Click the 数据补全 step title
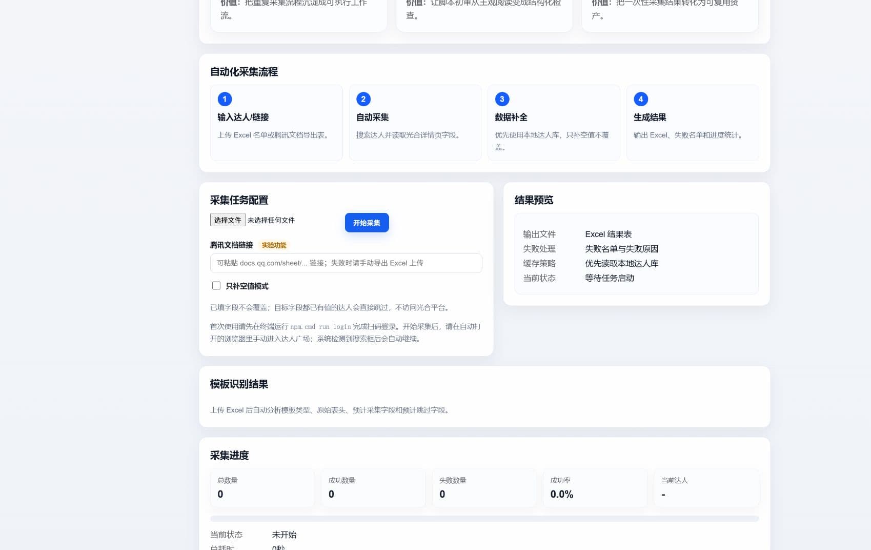Screen dimensions: 871x550 pyautogui.click(x=511, y=117)
